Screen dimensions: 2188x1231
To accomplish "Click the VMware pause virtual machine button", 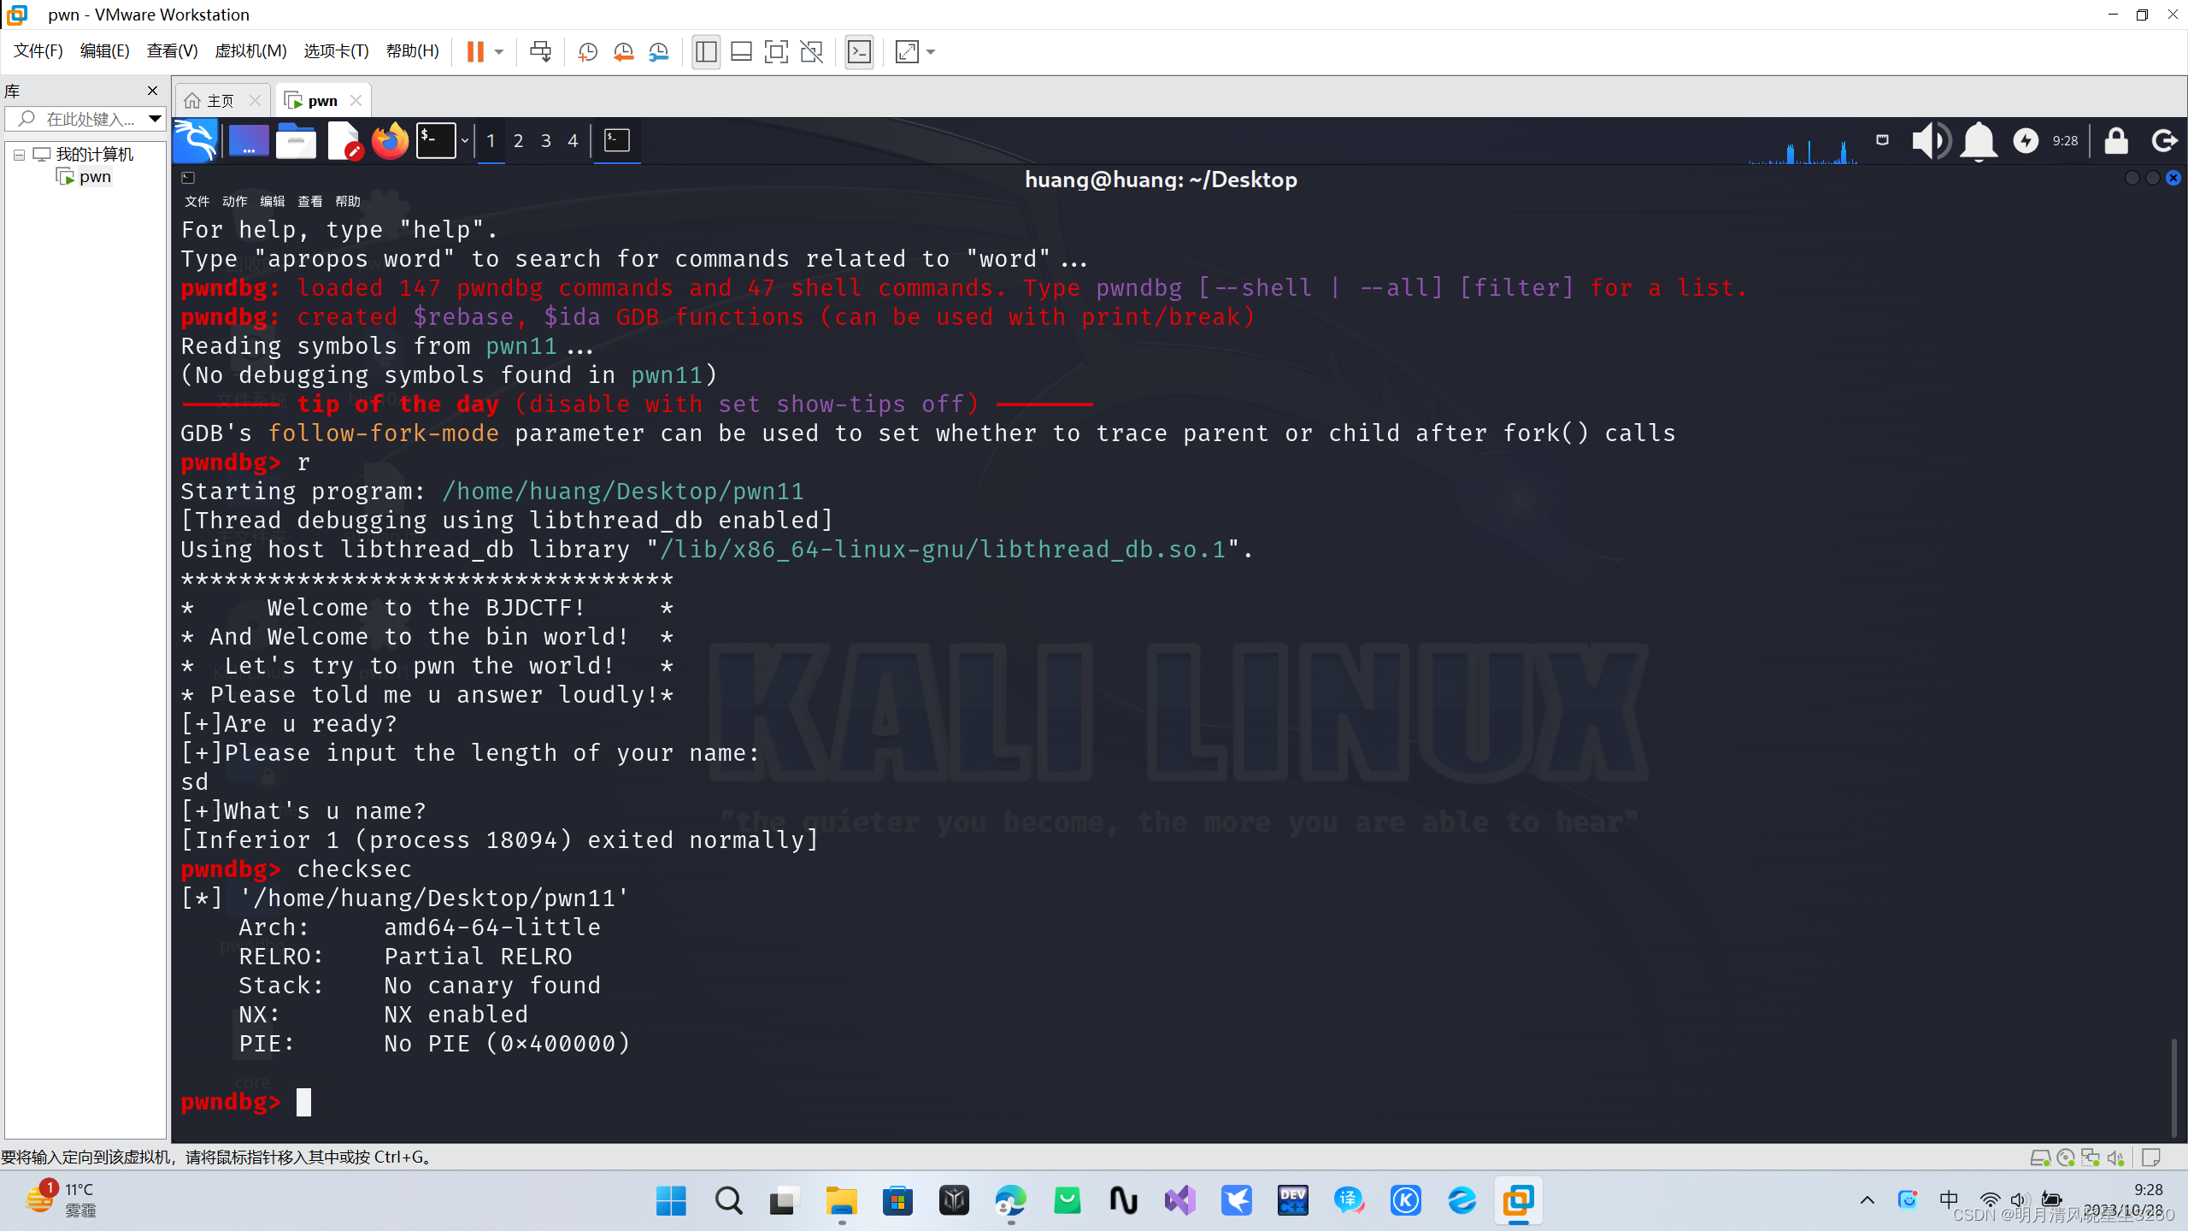I will 475,52.
